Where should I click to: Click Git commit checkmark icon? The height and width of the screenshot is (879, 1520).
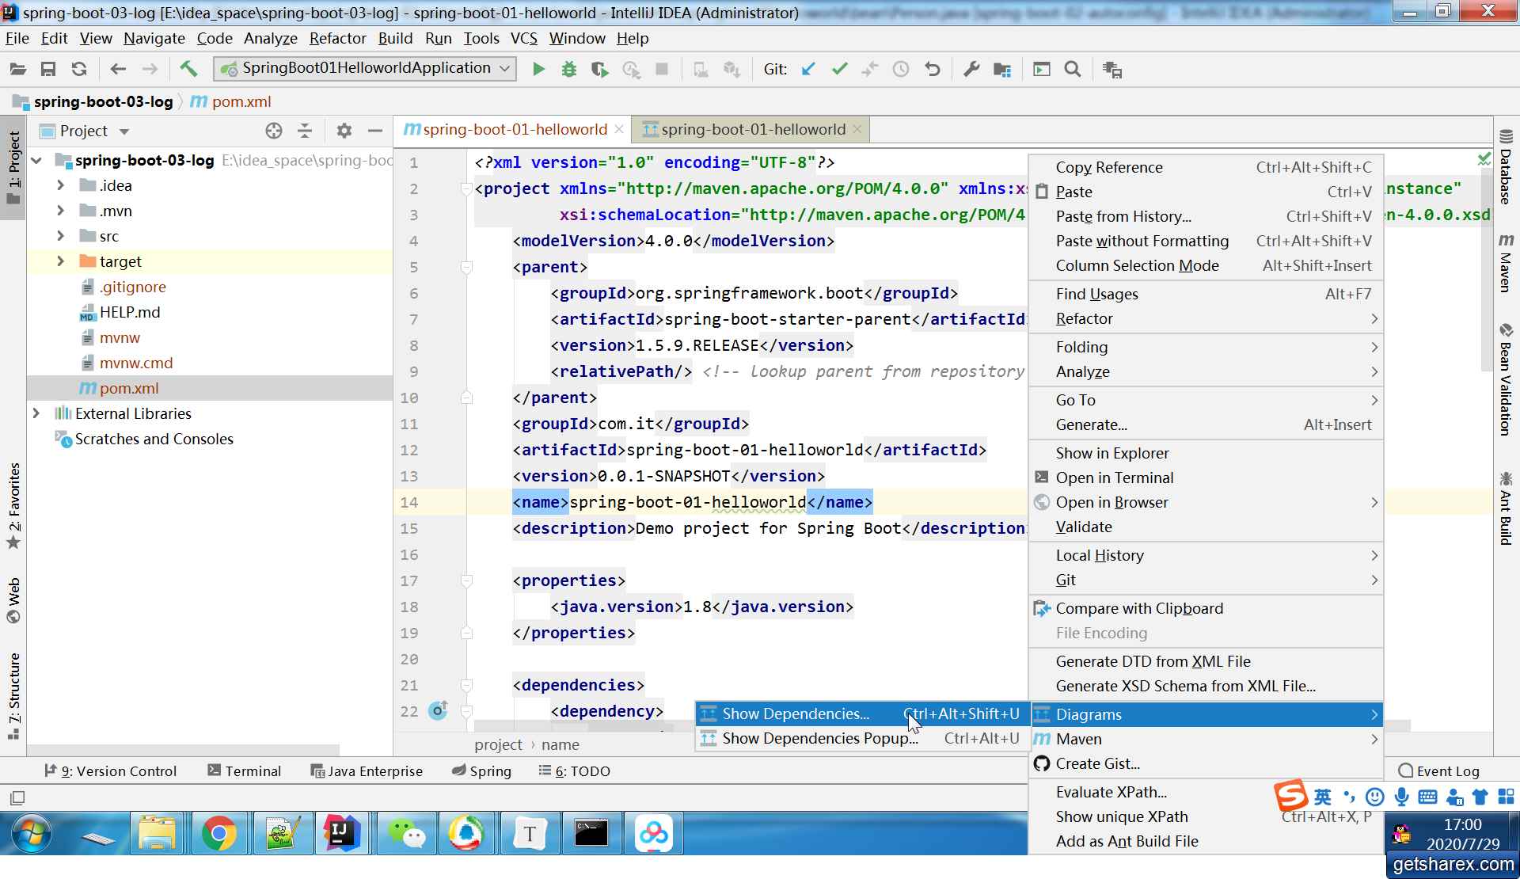click(x=839, y=70)
